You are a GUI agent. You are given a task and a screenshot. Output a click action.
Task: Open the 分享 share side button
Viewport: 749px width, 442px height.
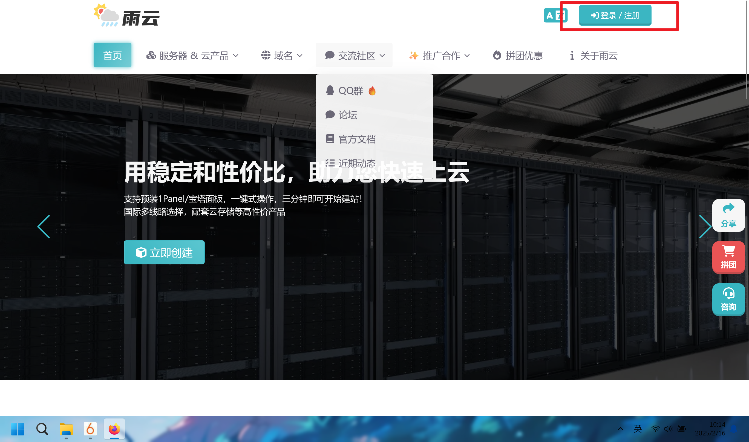(728, 215)
